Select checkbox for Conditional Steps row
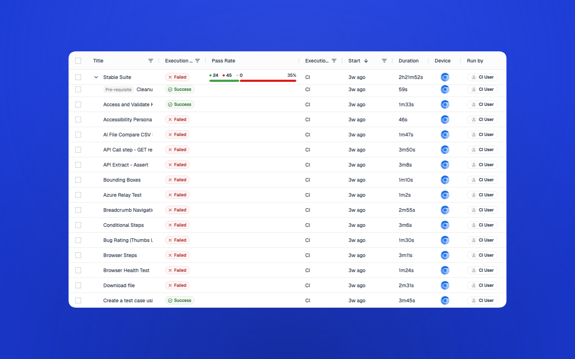The height and width of the screenshot is (359, 575). tap(78, 225)
